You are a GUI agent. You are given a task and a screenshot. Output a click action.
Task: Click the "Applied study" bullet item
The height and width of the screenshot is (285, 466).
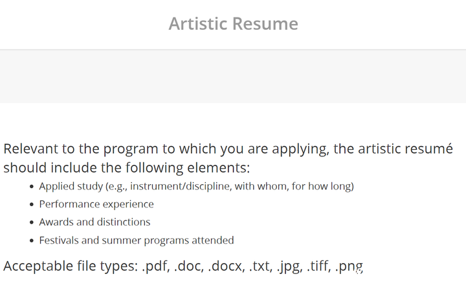click(x=197, y=186)
